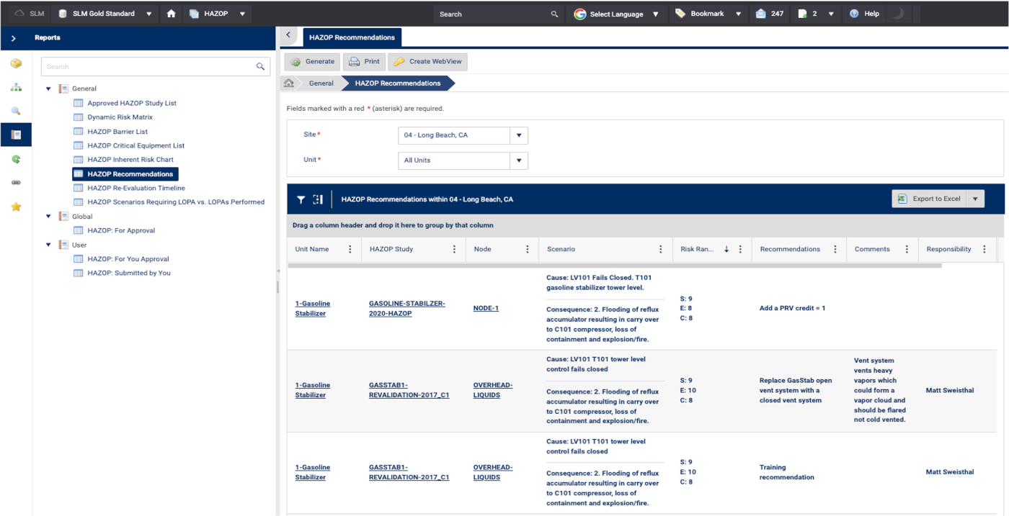Open the NODE-1 link

(486, 309)
